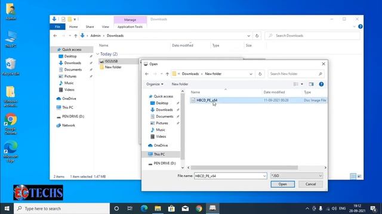Click the navigation pane scroll down arrow
This screenshot has width=382, height=214.
183,168
